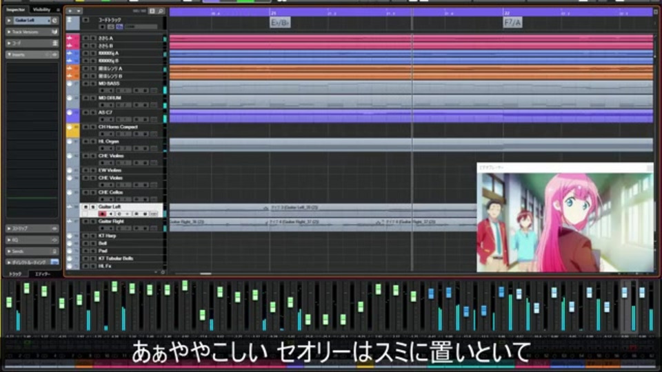This screenshot has height=372, width=662.
Task: Click the track list settings gear icon
Action: [x=163, y=273]
